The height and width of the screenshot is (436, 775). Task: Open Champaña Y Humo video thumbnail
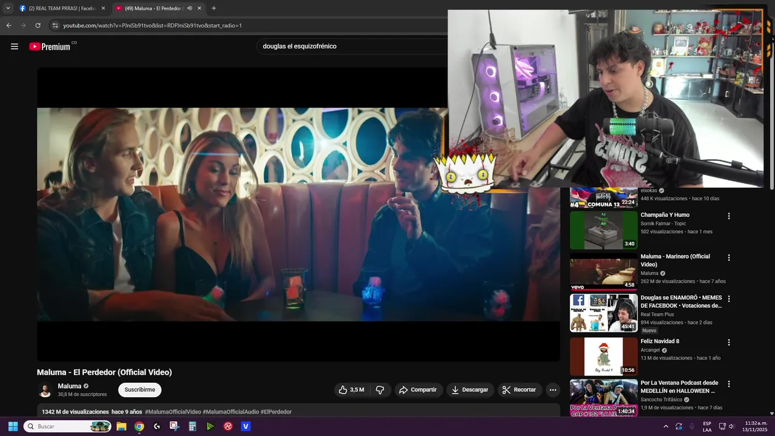click(x=604, y=230)
